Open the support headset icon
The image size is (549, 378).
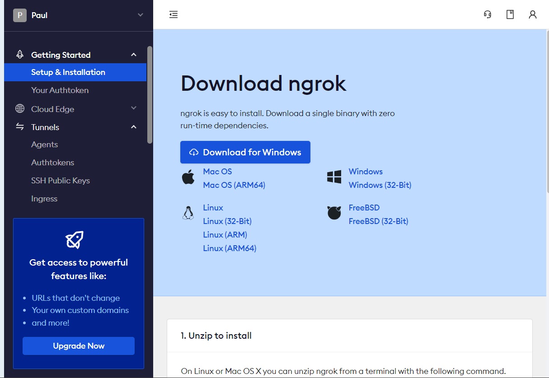coord(488,15)
